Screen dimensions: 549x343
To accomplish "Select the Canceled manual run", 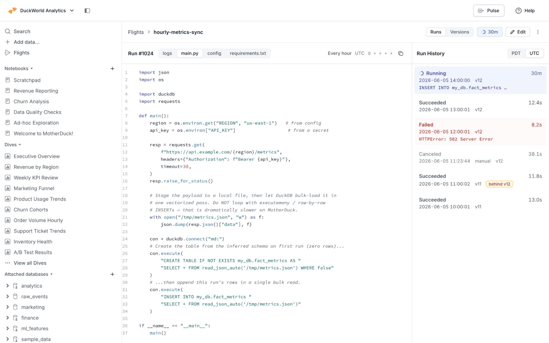I will tap(480, 158).
